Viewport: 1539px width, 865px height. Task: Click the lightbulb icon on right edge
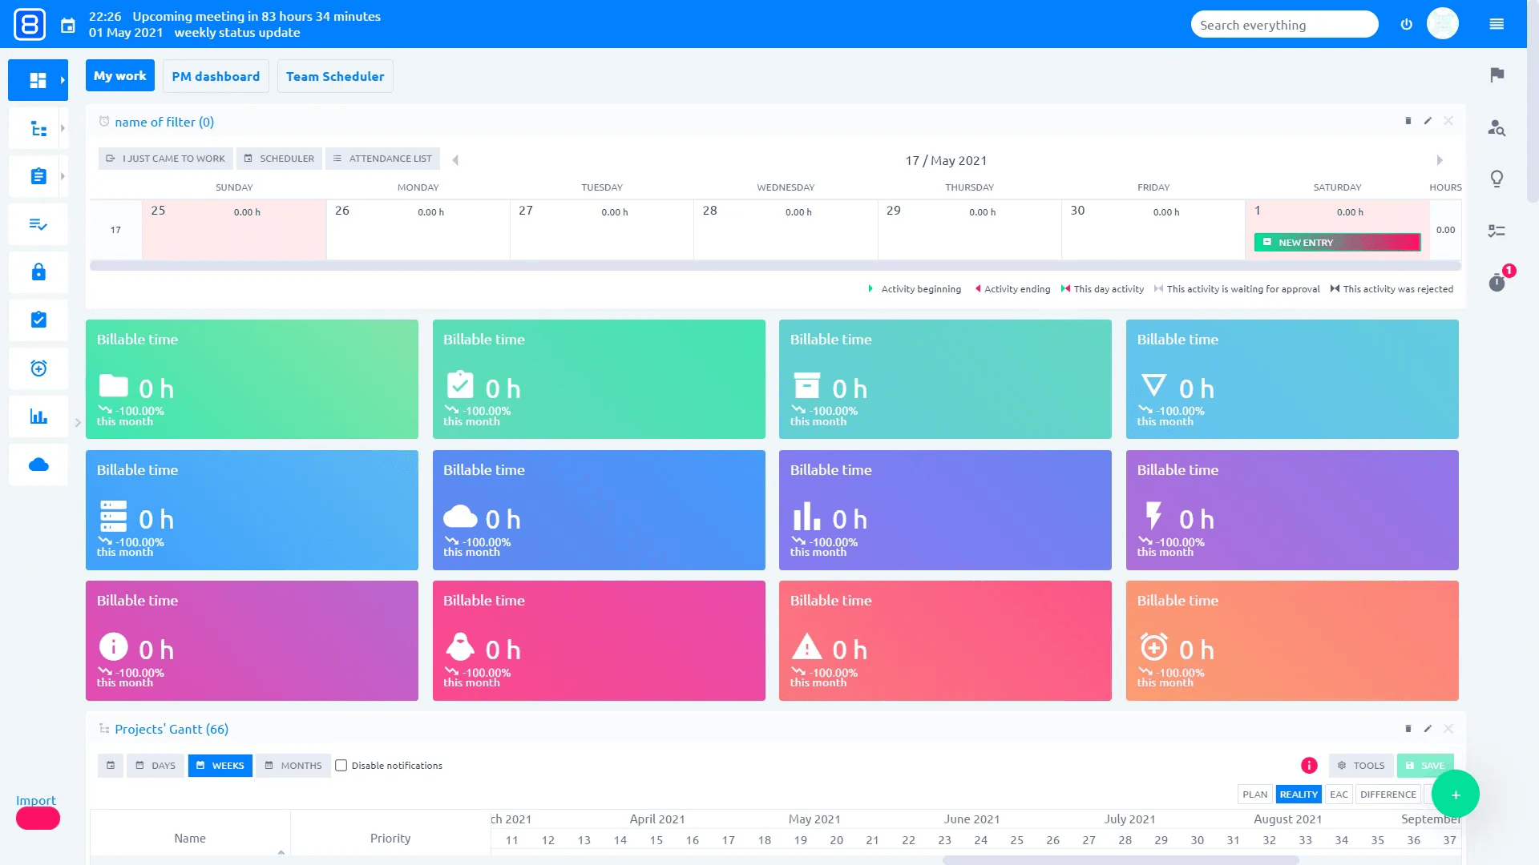(x=1496, y=179)
